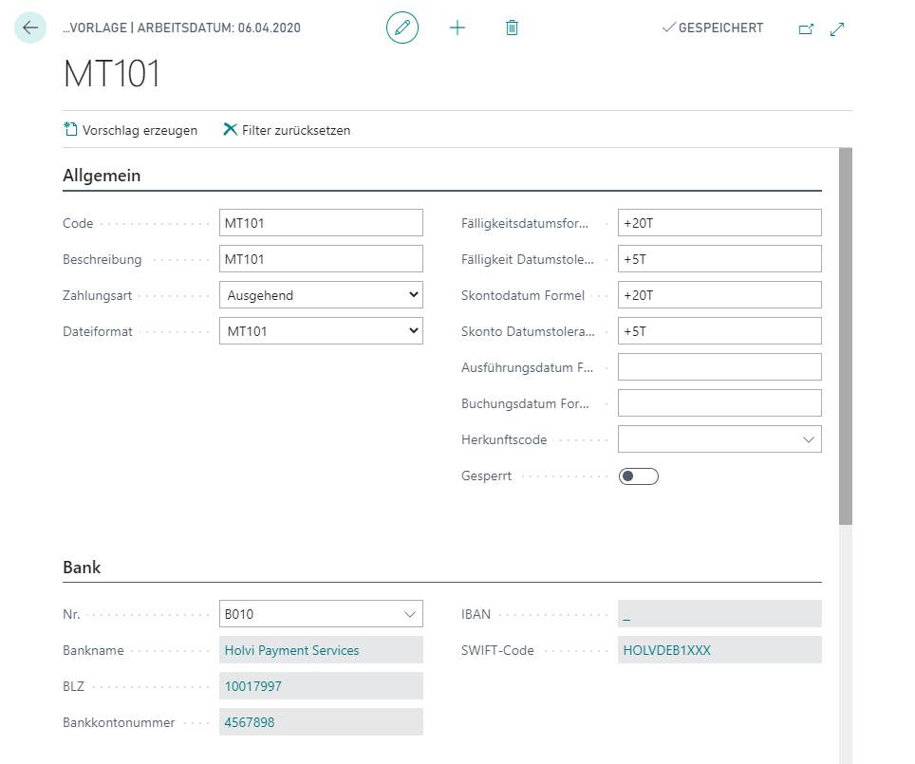The height and width of the screenshot is (764, 915).
Task: Click the Ausführungsdatum Formel input field
Action: [x=719, y=367]
